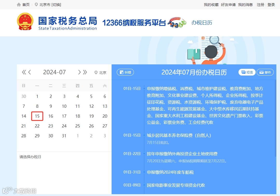The image size is (280, 196).
Task: Click the 12366纳税服务平台 title text
Action: coord(134,23)
